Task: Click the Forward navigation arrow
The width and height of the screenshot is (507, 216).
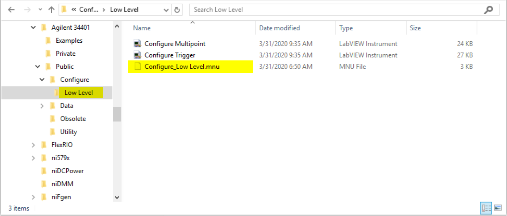Action: (x=28, y=10)
